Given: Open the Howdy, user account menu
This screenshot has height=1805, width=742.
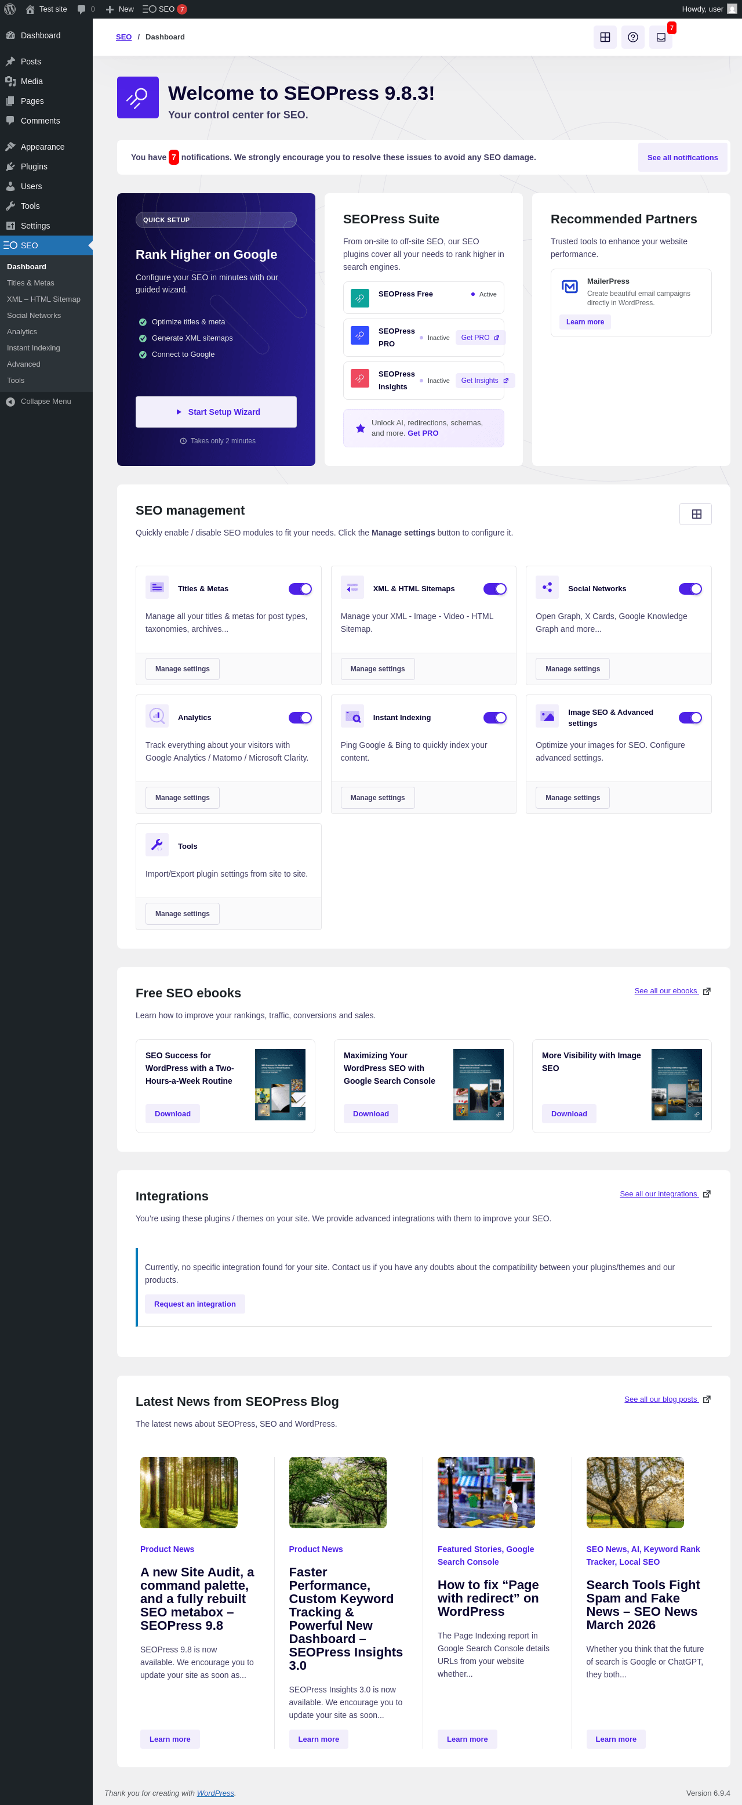Looking at the screenshot, I should (x=708, y=9).
